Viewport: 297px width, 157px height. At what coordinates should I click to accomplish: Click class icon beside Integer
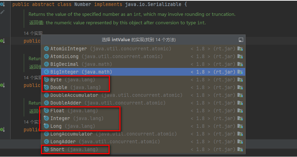click(x=47, y=118)
